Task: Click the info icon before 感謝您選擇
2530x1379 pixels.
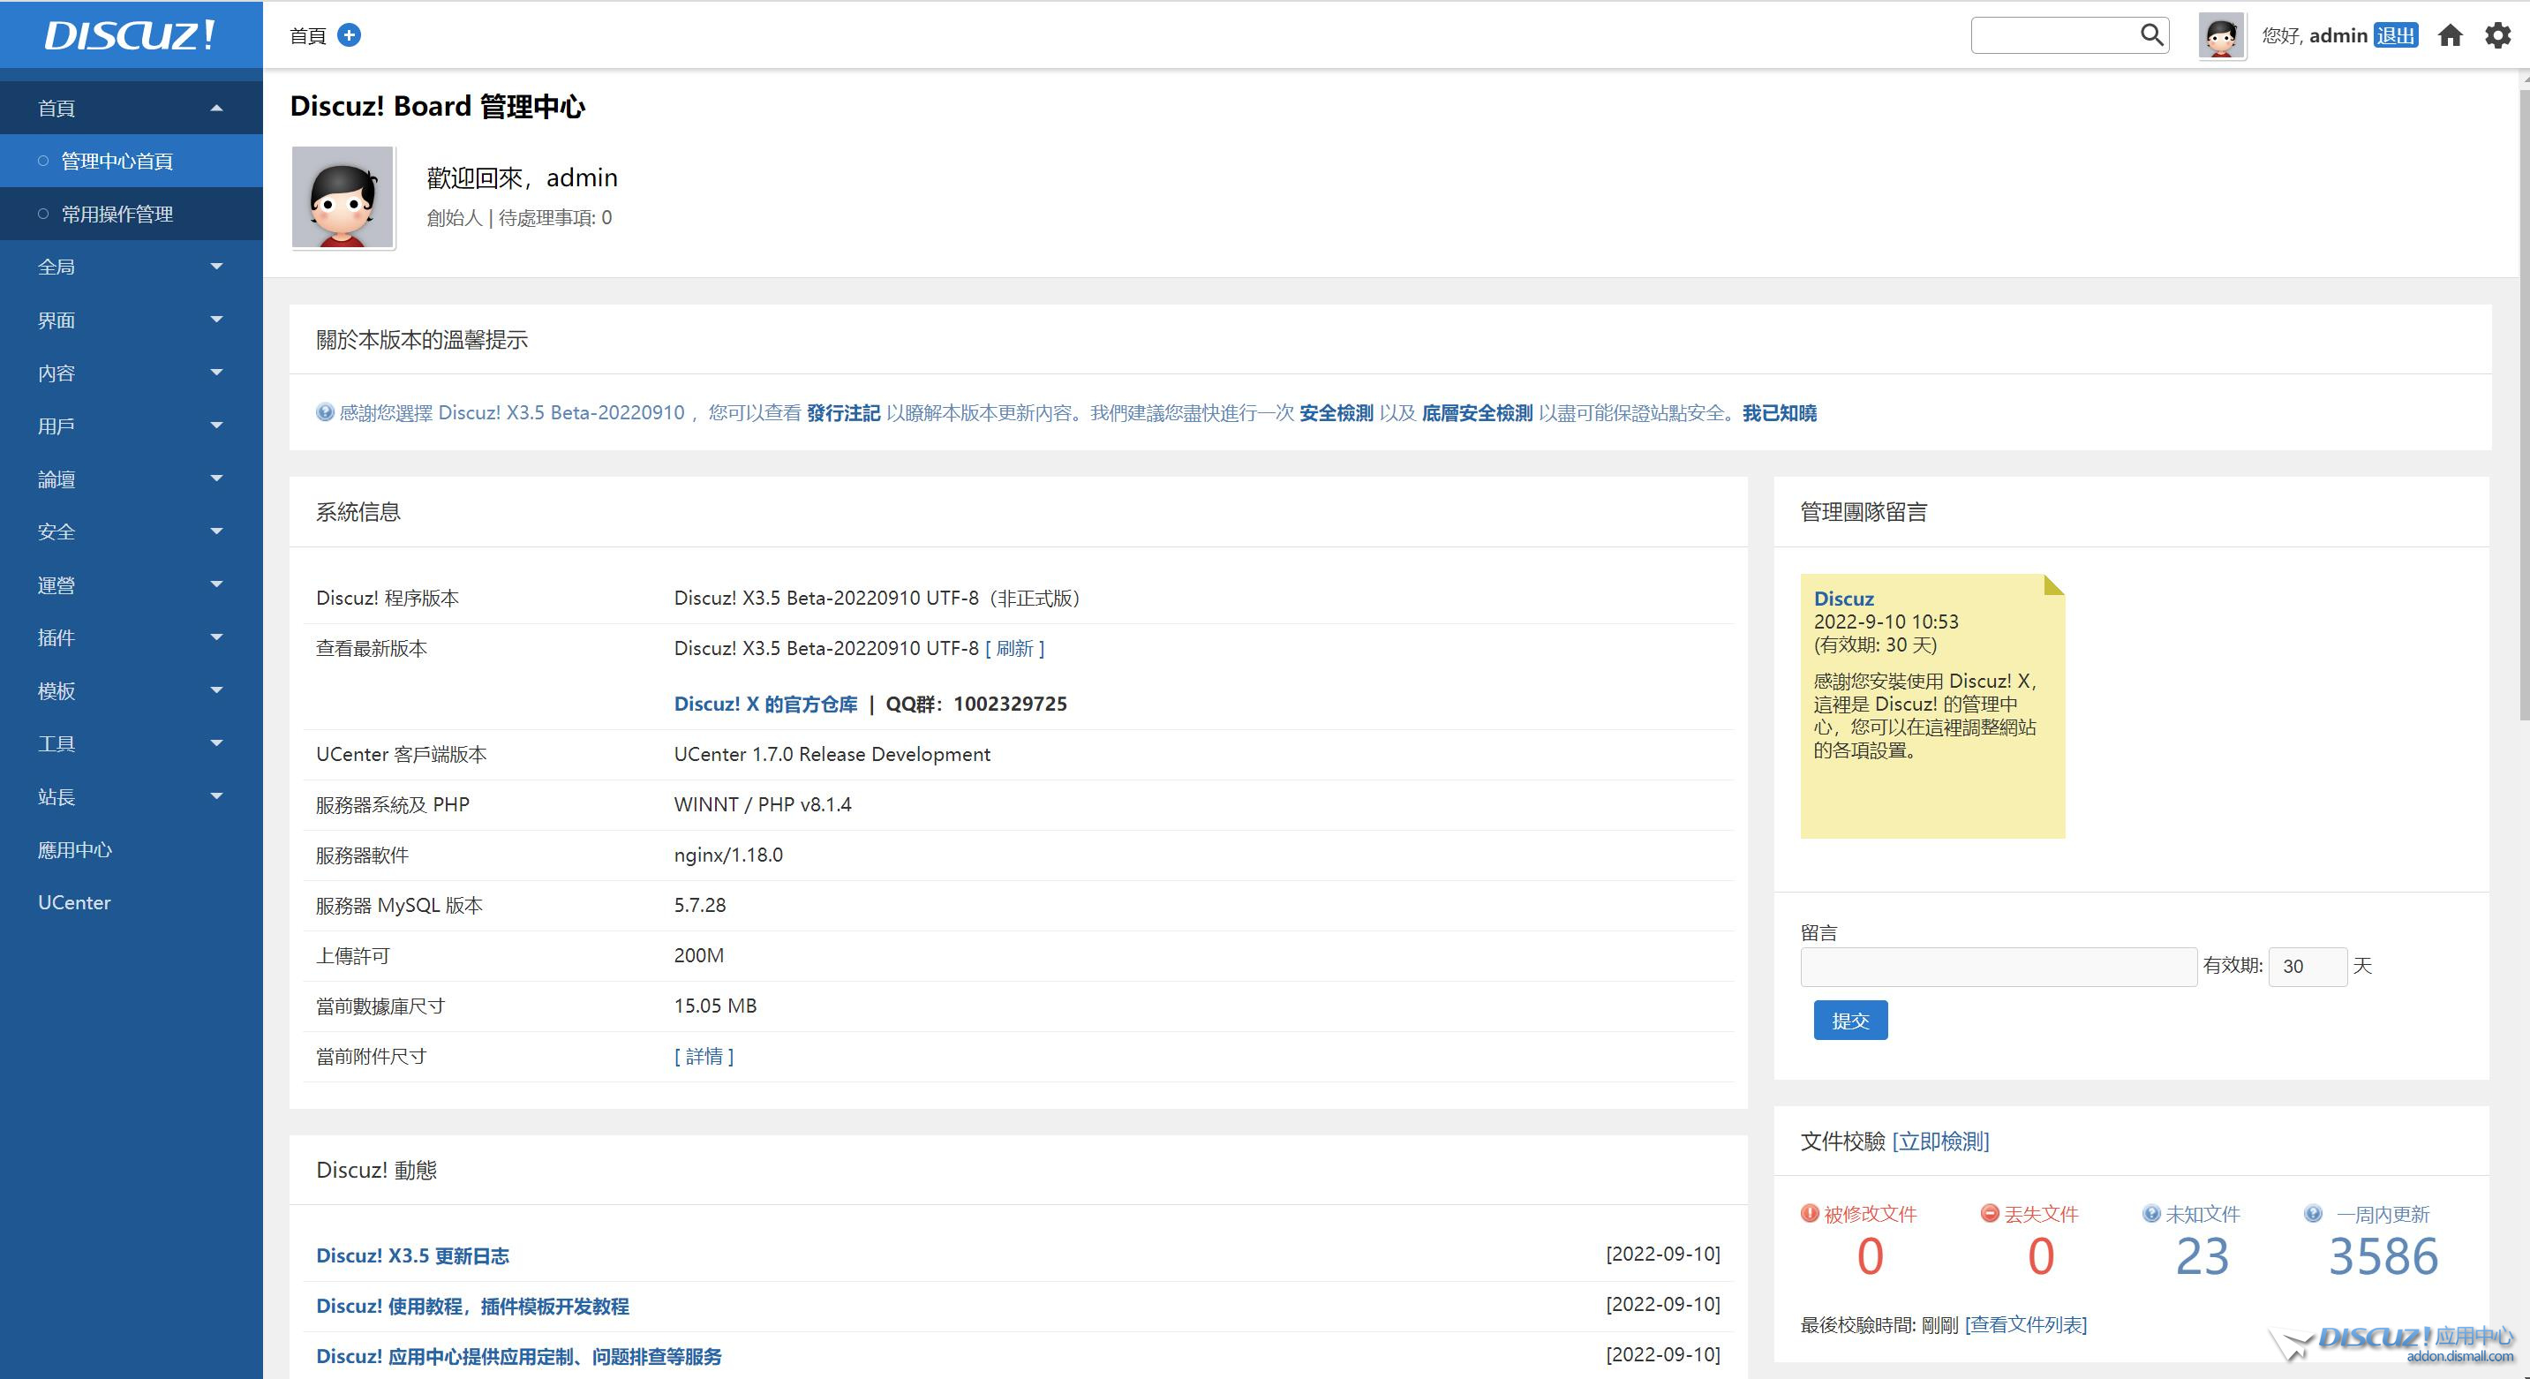Action: [324, 412]
